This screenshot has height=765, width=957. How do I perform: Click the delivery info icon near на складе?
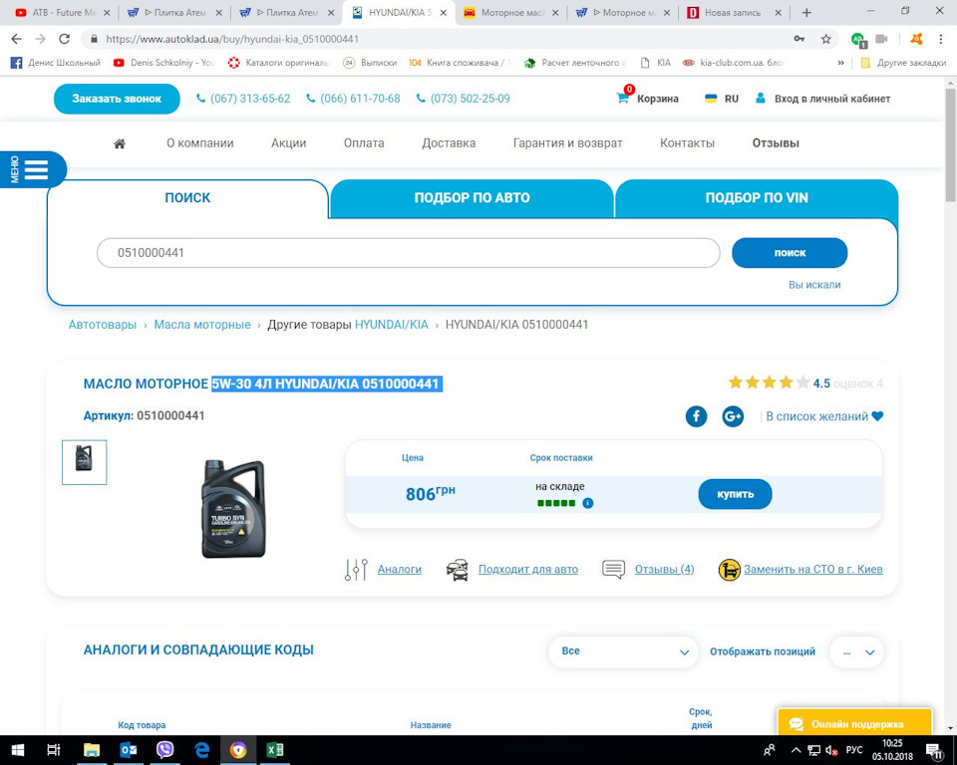pyautogui.click(x=588, y=503)
